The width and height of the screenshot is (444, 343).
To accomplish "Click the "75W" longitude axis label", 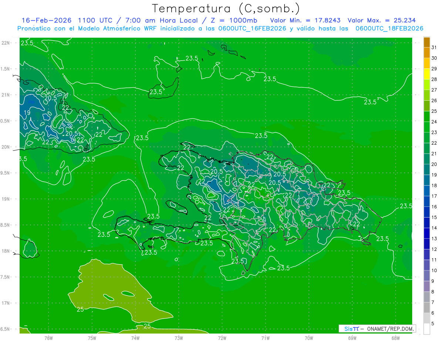I will [x=92, y=338].
